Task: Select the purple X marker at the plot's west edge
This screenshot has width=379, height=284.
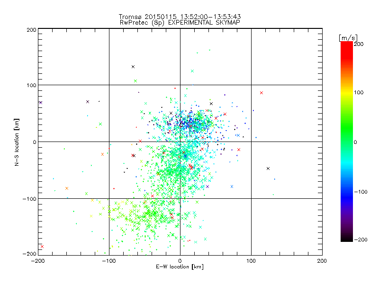Action: (x=41, y=103)
